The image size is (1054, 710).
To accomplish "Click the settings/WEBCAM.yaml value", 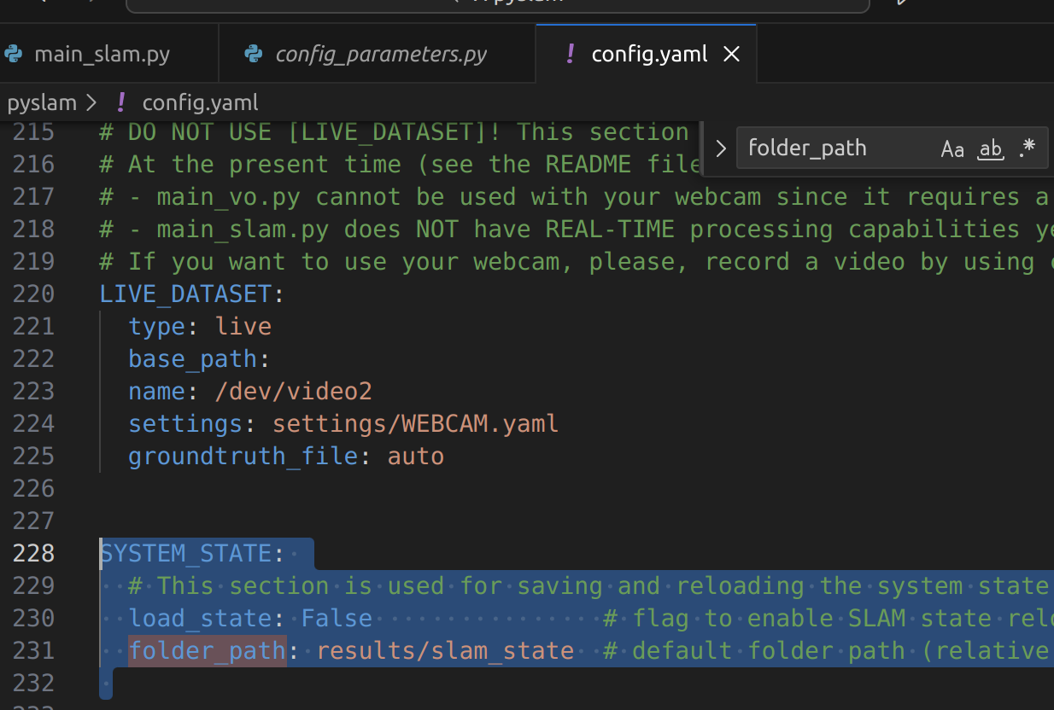I will [415, 424].
